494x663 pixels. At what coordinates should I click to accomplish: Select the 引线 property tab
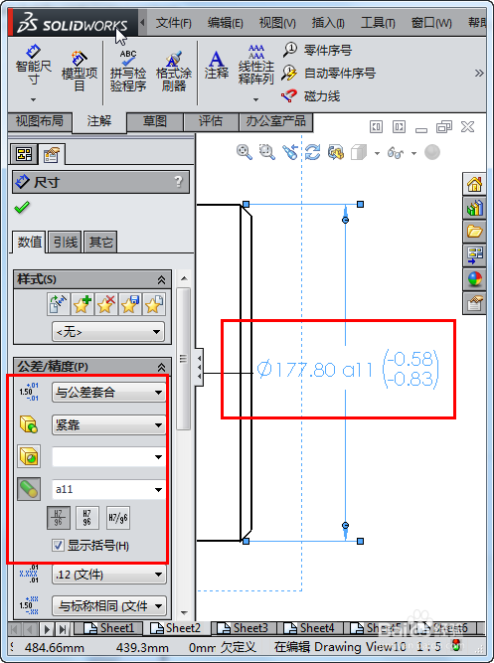point(65,242)
